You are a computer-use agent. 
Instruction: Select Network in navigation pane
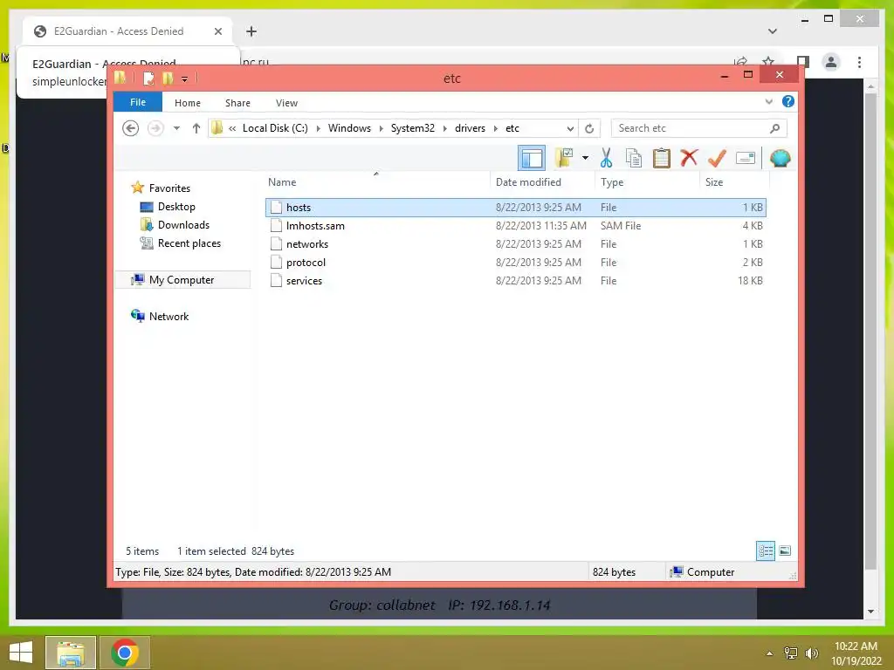click(x=168, y=316)
